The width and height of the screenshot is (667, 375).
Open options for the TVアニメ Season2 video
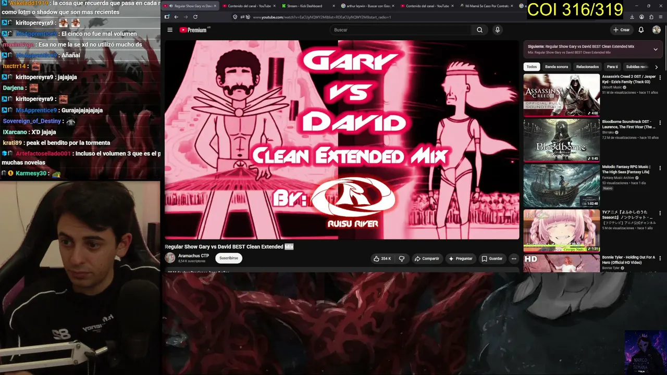tap(660, 214)
